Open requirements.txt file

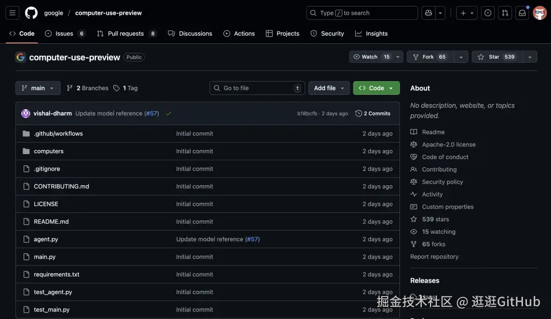point(57,274)
